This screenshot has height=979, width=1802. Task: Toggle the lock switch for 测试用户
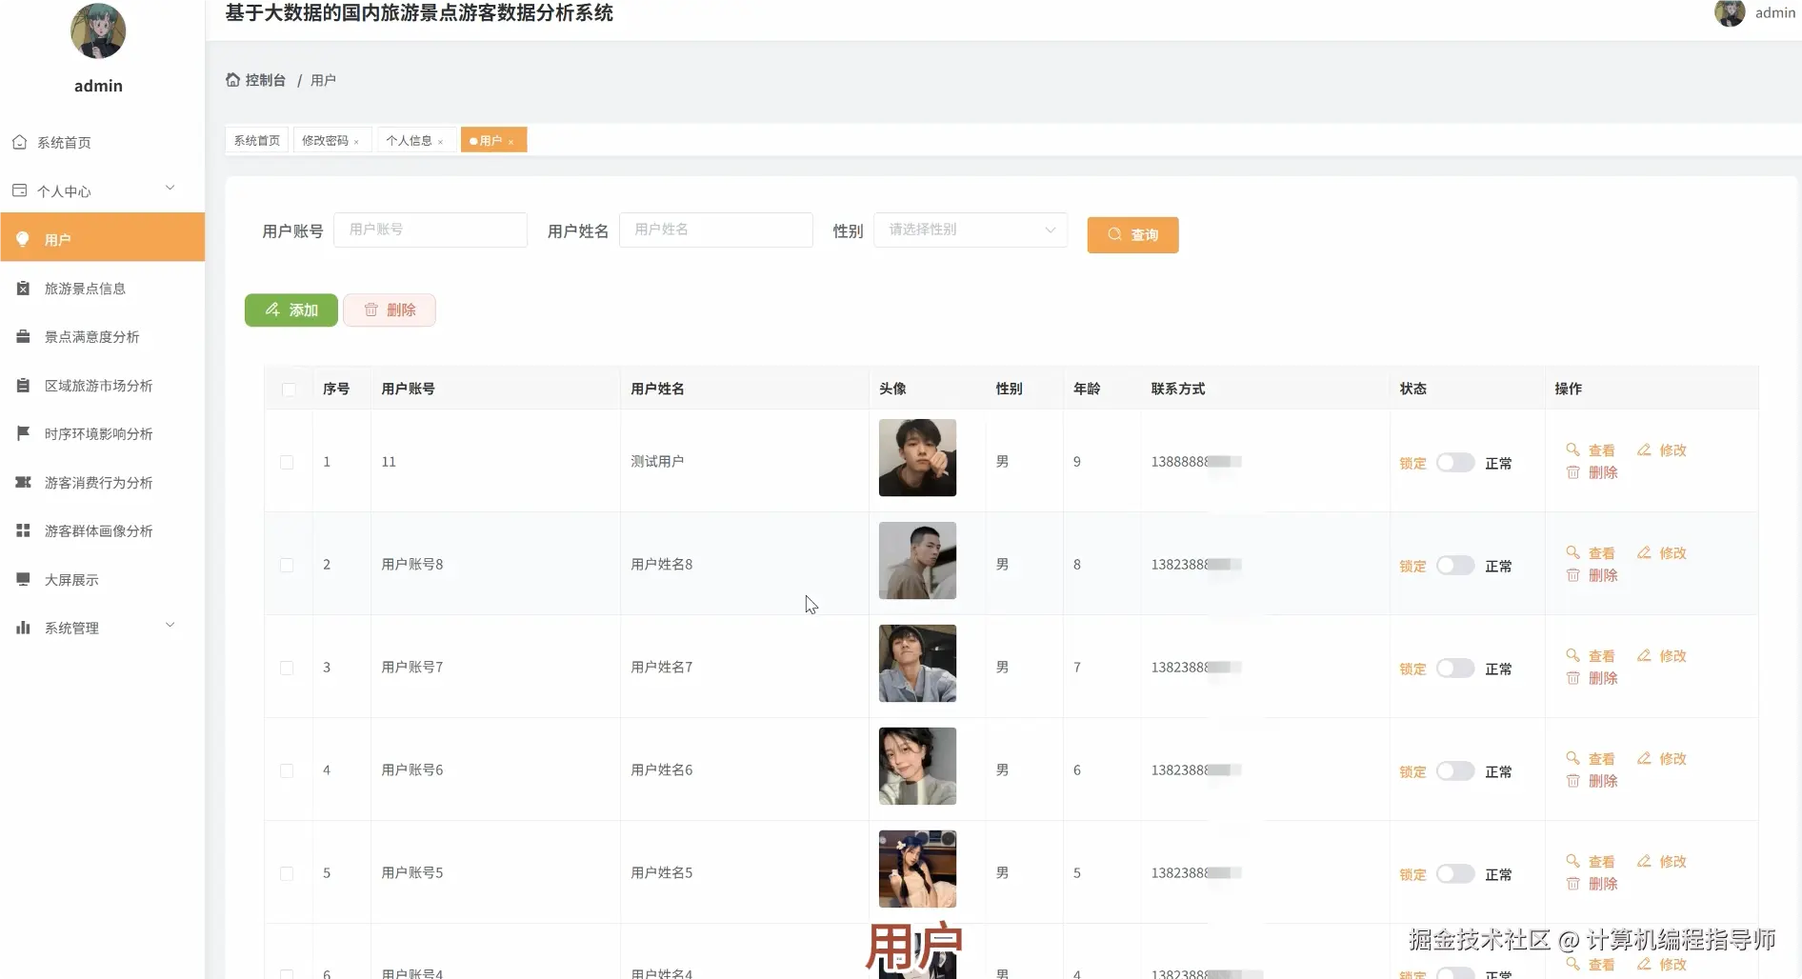click(1455, 463)
